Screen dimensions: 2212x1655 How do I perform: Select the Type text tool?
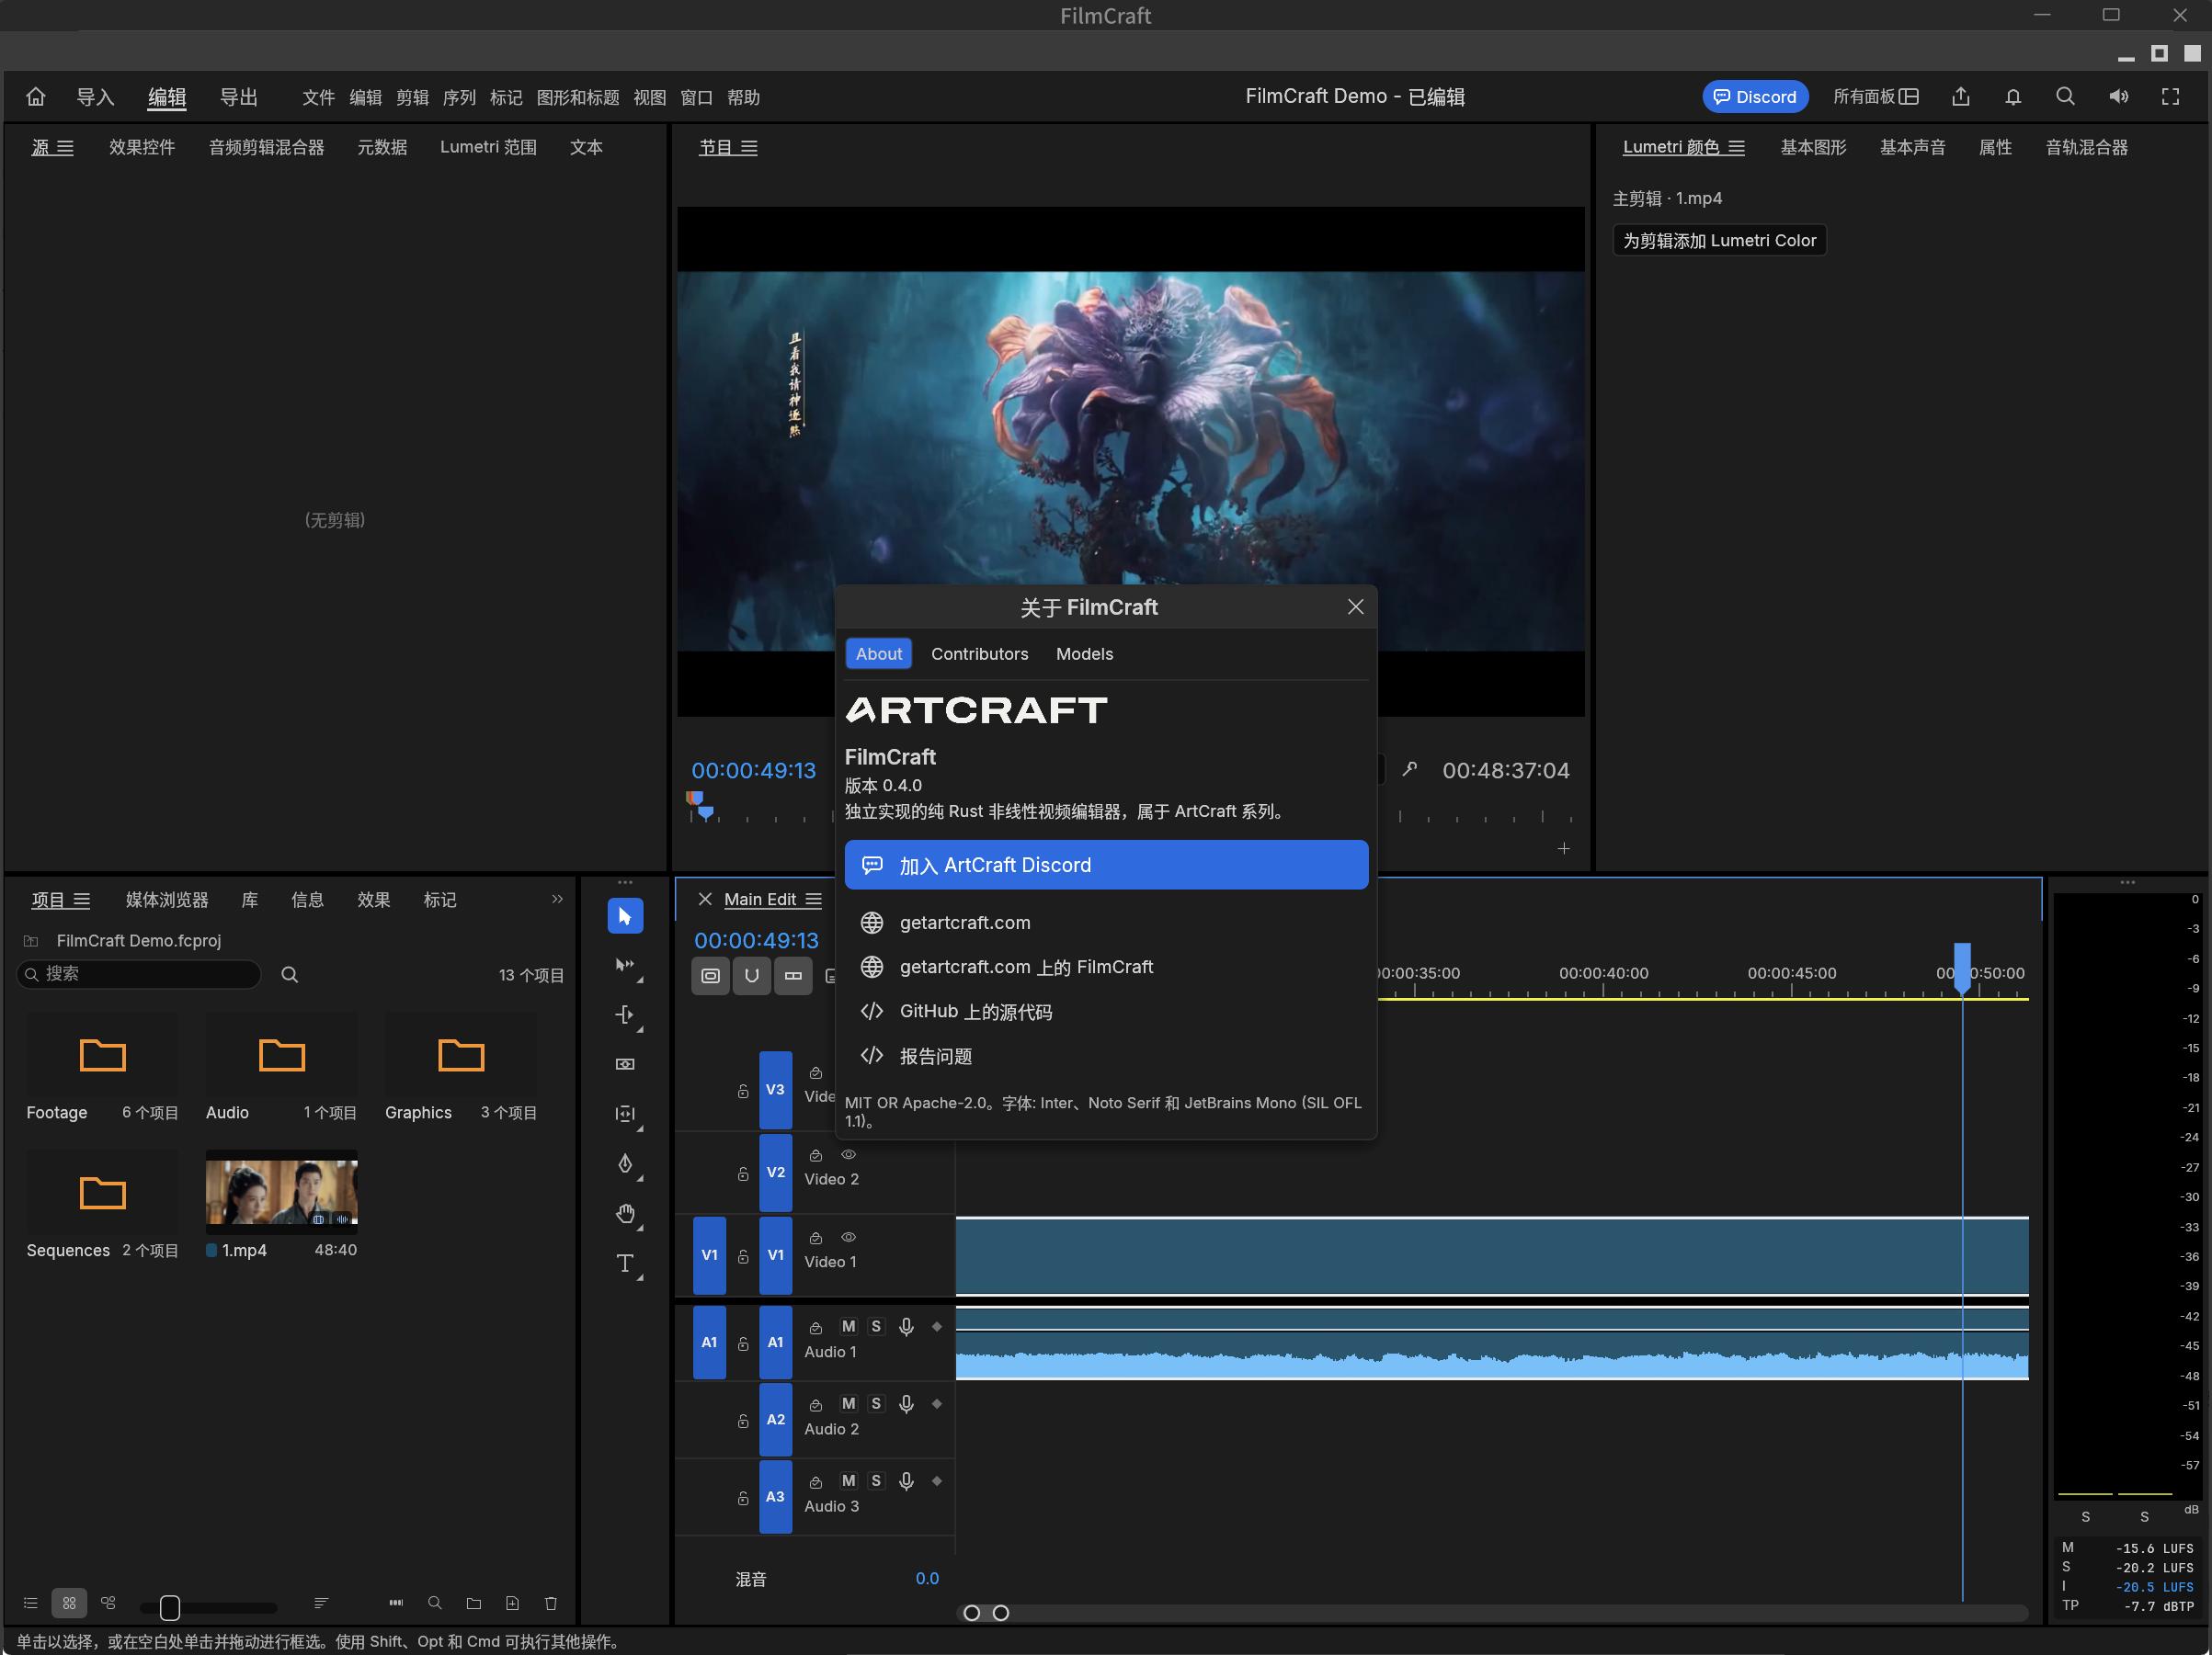tap(625, 1264)
